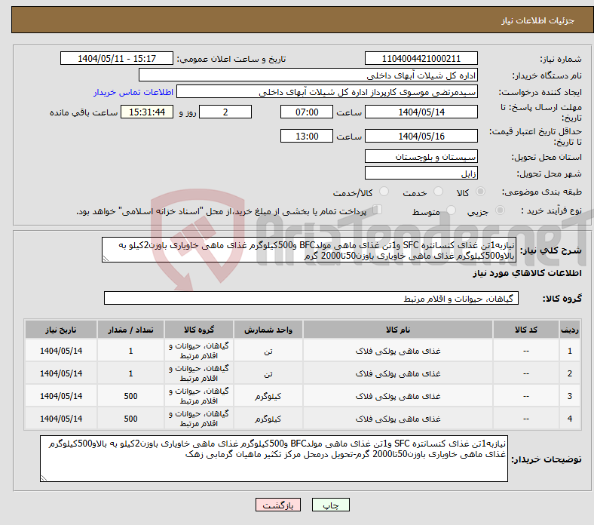This screenshot has height=525, width=594.
Task: Click the remaining days field showing 2
Action: click(x=225, y=112)
